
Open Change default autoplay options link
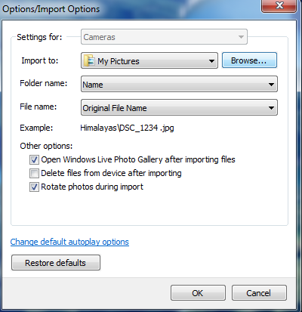click(69, 242)
